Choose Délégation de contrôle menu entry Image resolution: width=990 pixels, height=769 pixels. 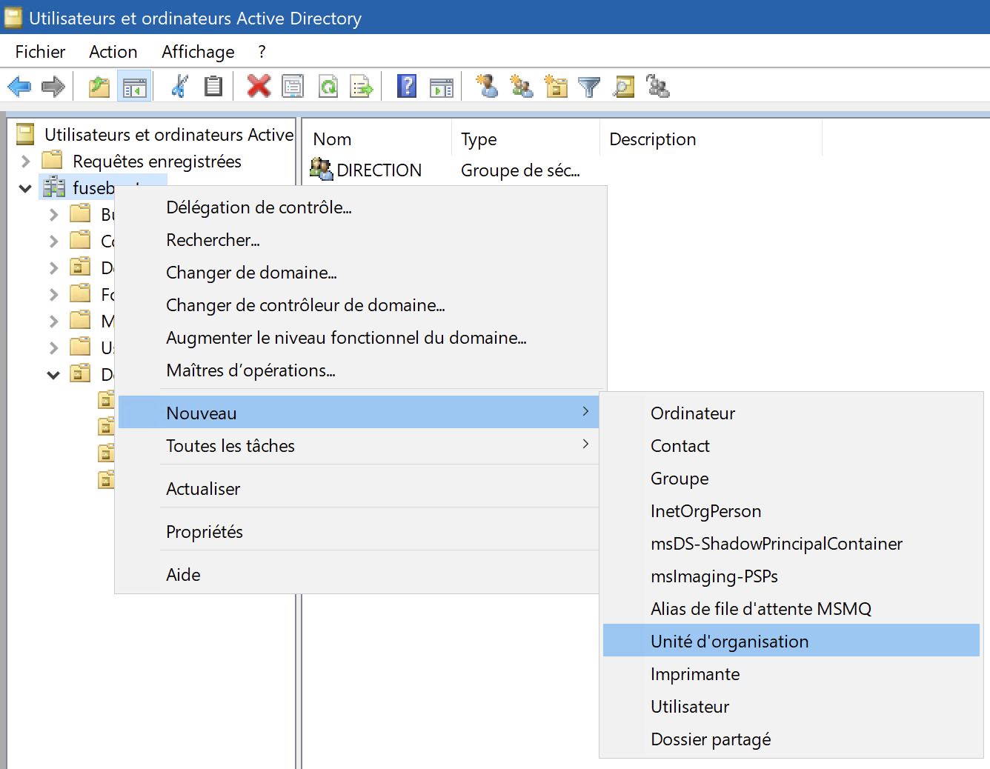(x=259, y=207)
